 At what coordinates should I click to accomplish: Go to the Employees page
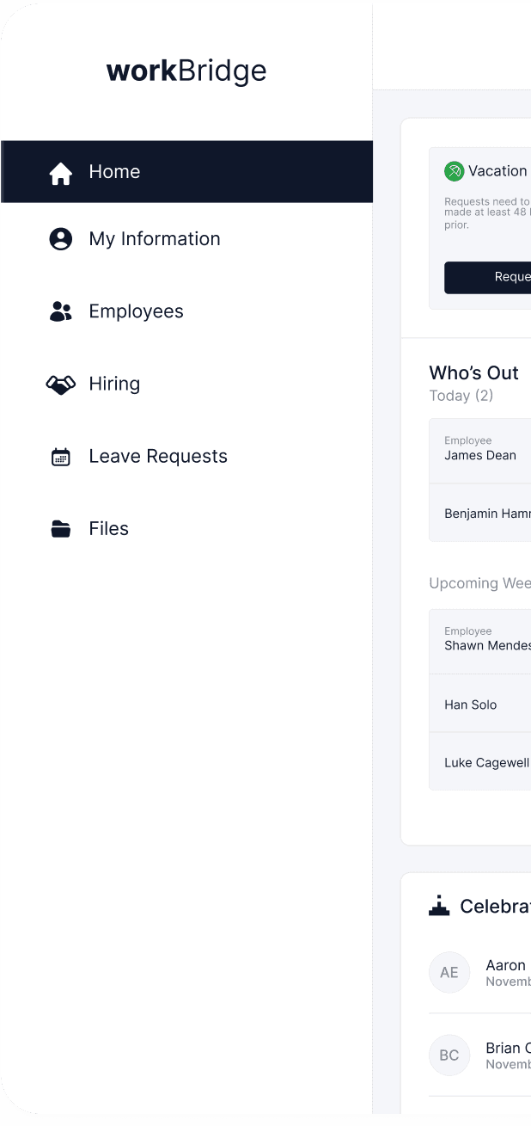(136, 311)
